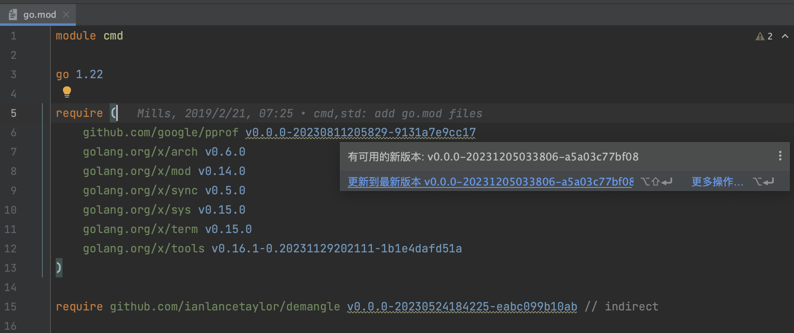The height and width of the screenshot is (333, 794).
Task: Click the update to latest version link
Action: tap(490, 182)
